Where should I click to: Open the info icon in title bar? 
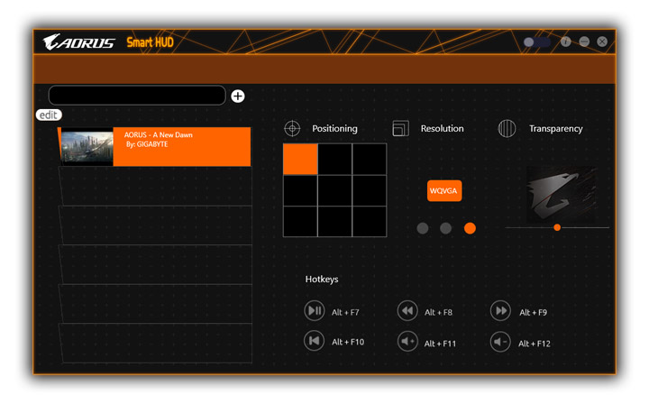coord(566,41)
